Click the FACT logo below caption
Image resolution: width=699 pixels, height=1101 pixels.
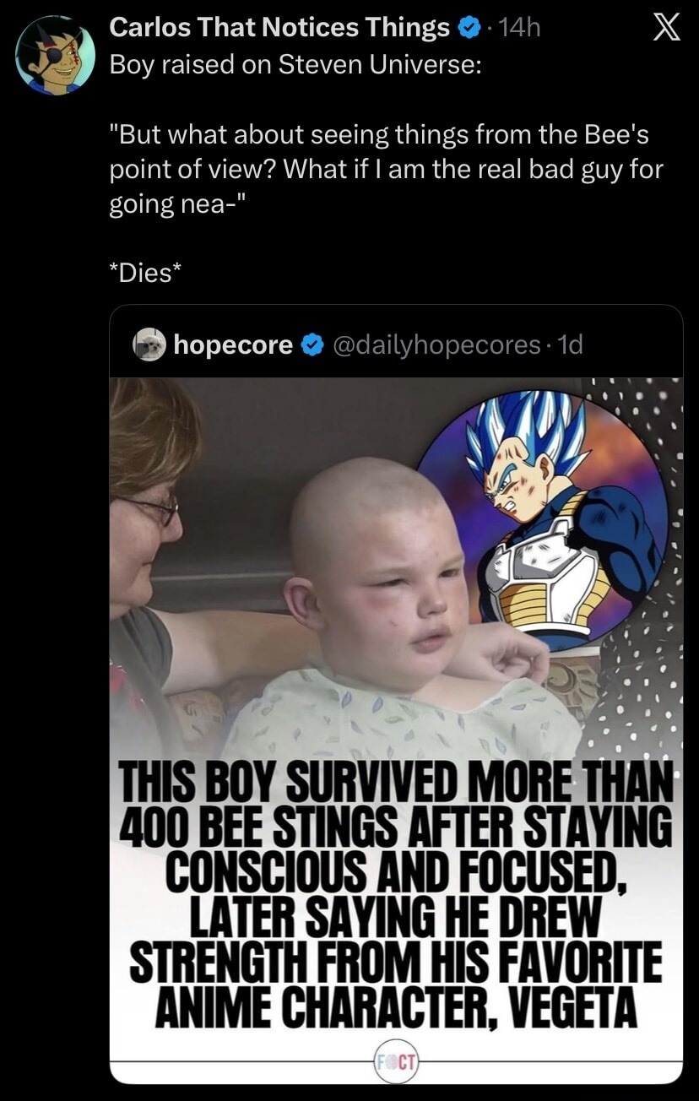coord(396,1060)
